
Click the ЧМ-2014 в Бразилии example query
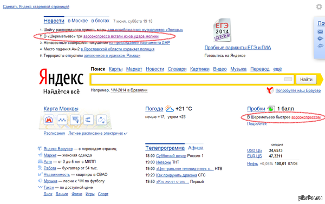[129, 90]
